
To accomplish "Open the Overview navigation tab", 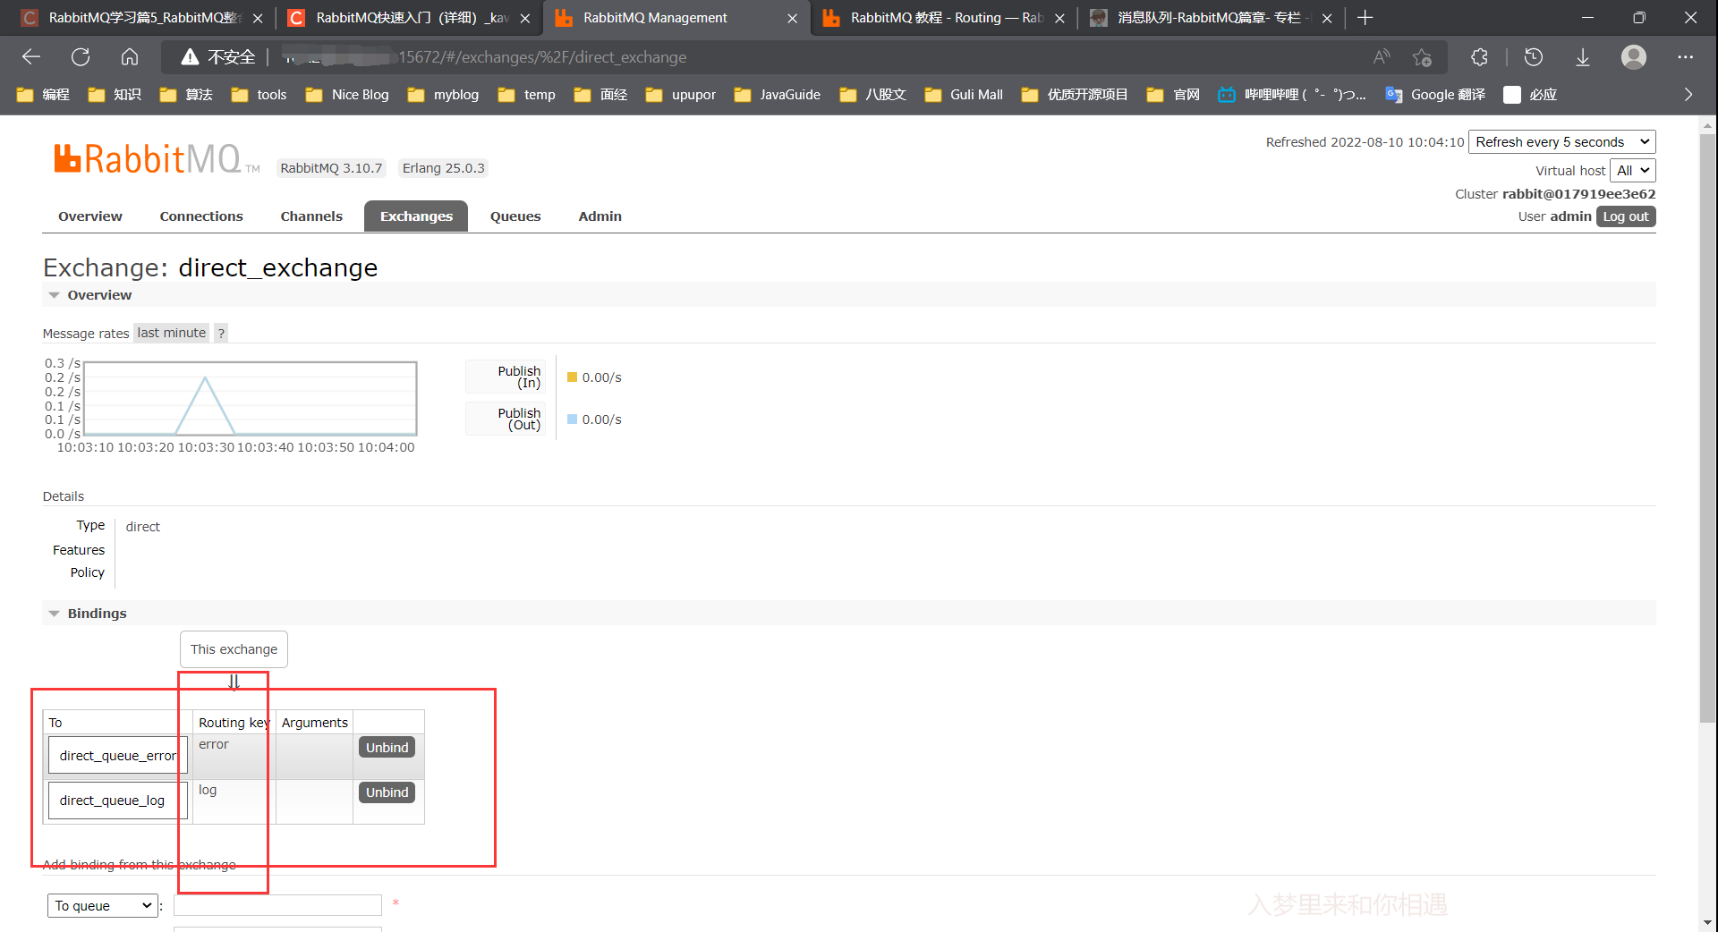I will tap(90, 216).
